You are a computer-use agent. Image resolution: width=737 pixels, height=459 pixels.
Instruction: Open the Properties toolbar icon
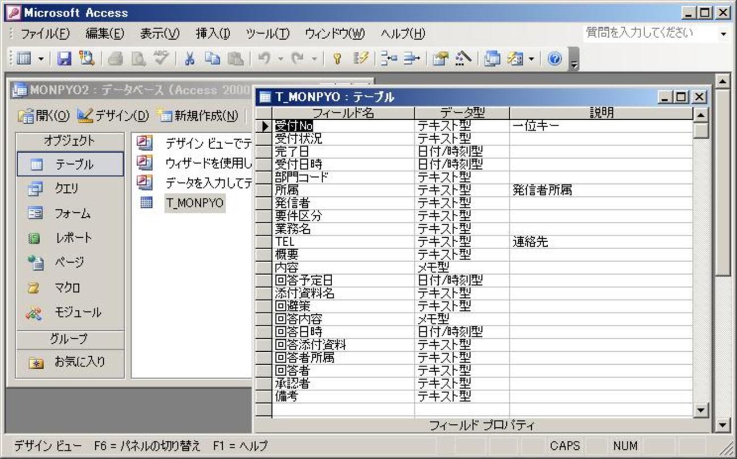[440, 59]
